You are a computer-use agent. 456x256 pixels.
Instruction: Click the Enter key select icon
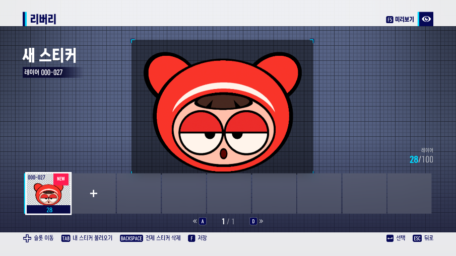pos(390,238)
